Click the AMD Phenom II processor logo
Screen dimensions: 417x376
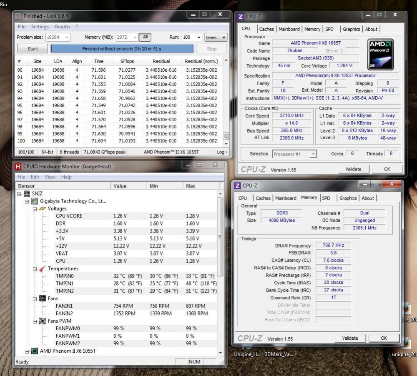coord(380,55)
